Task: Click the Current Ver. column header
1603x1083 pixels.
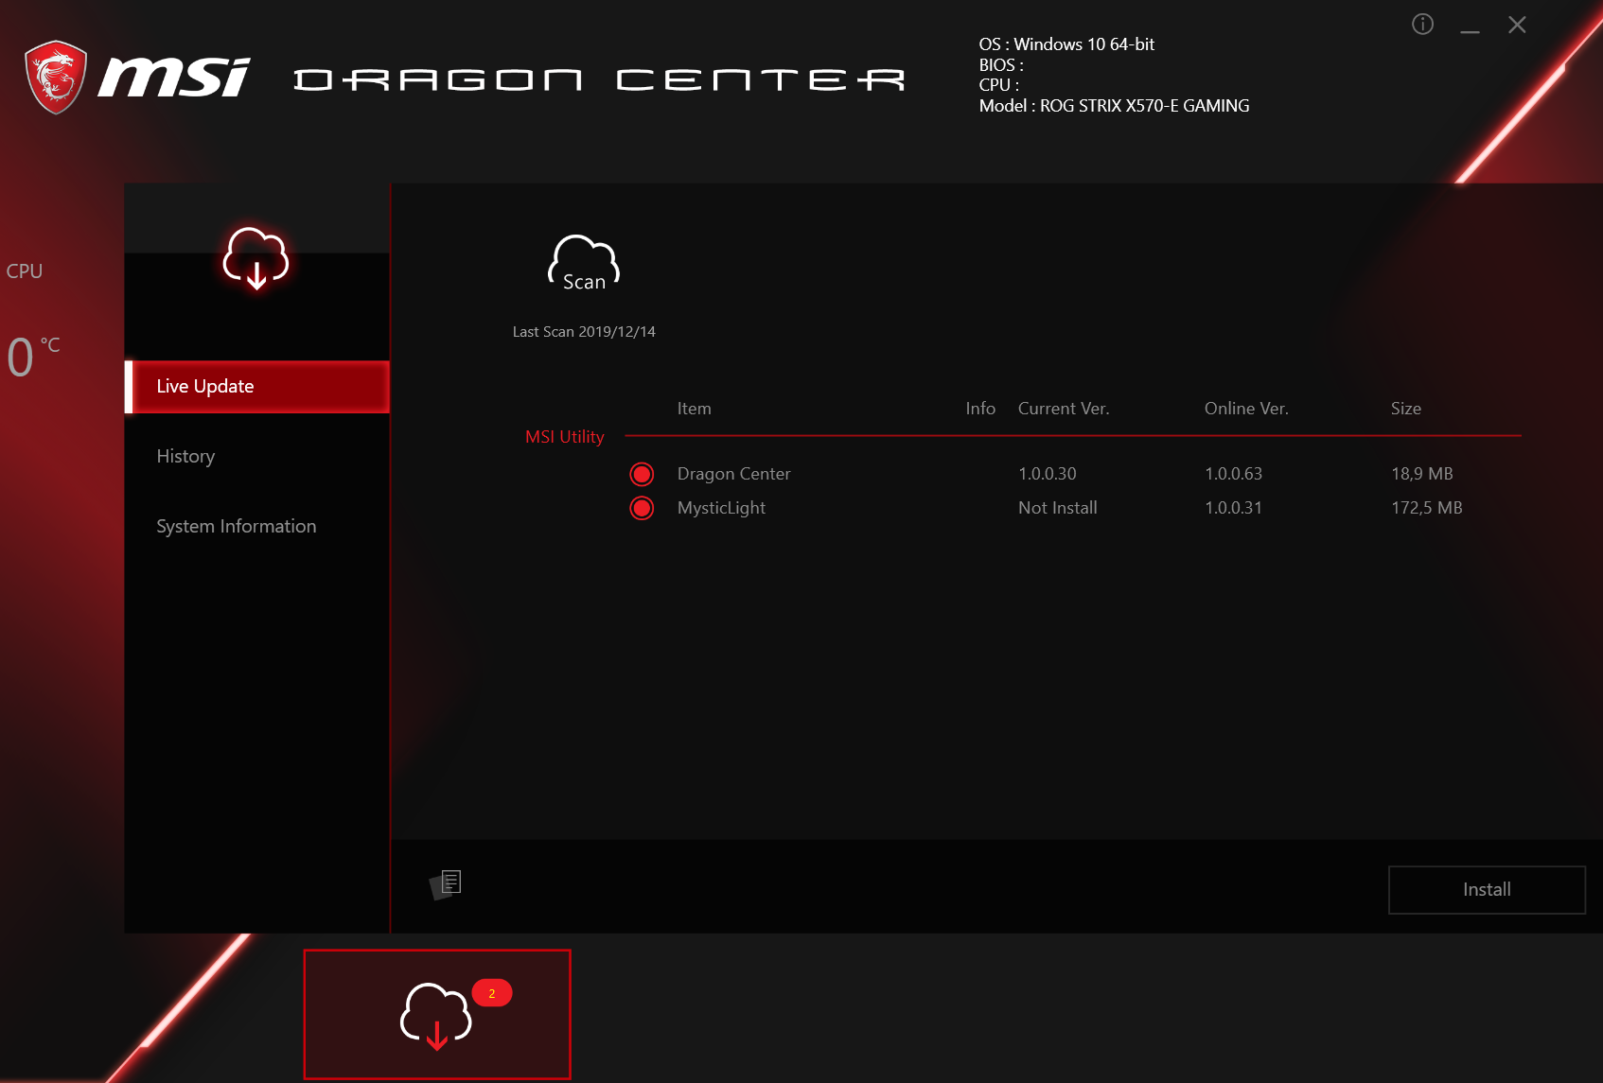Action: click(1064, 409)
